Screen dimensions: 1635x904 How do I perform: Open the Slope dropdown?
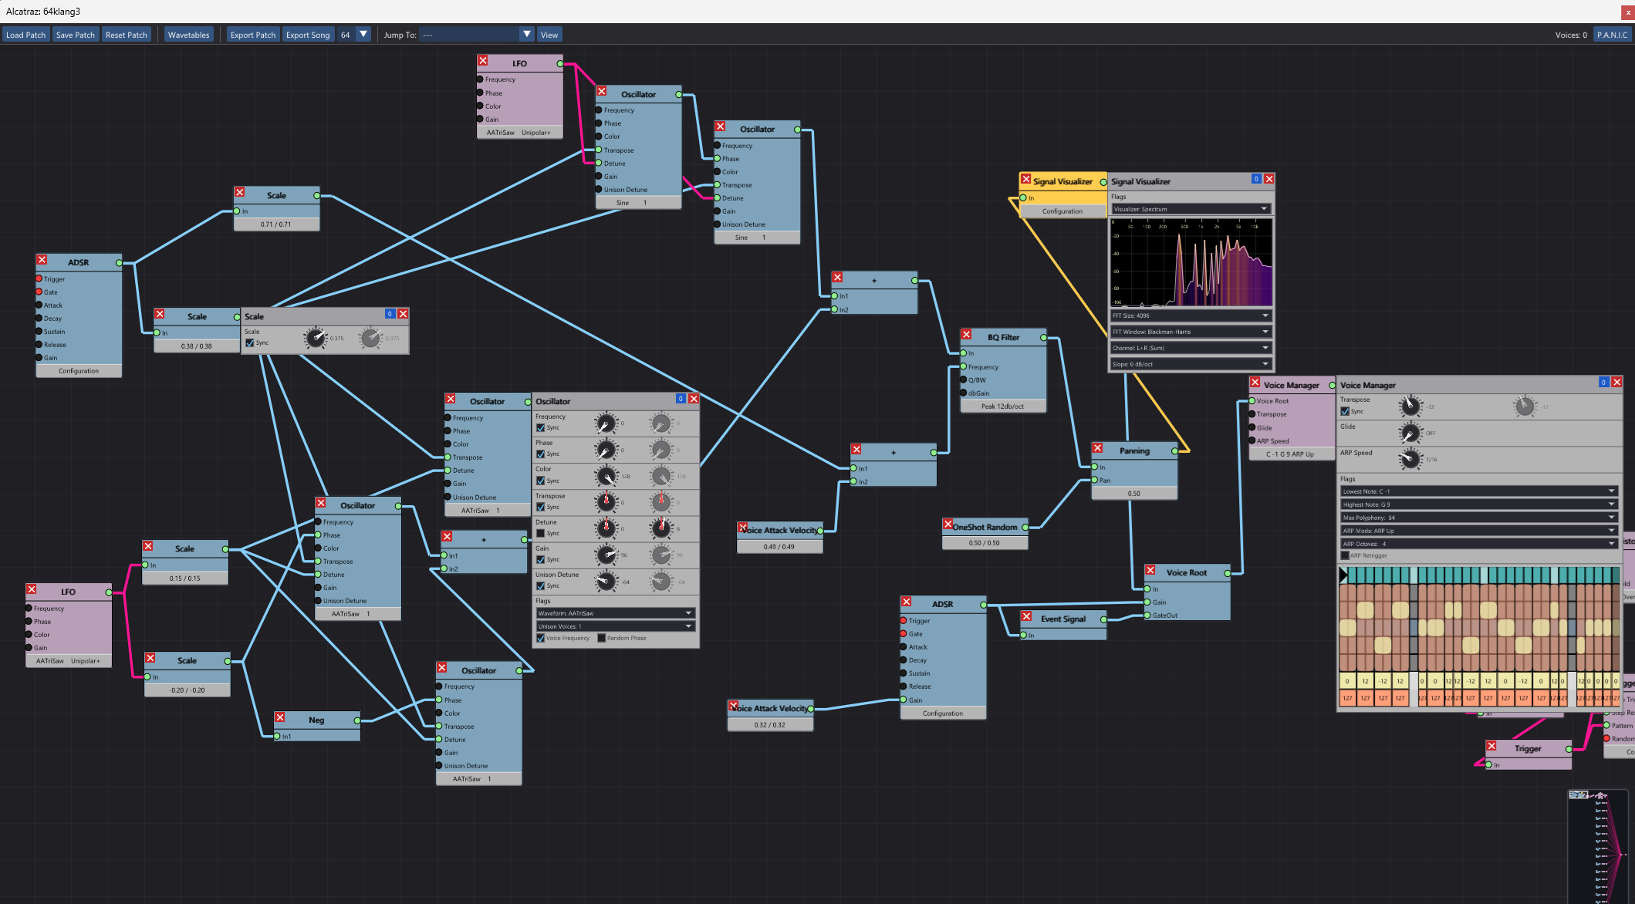pos(1190,364)
